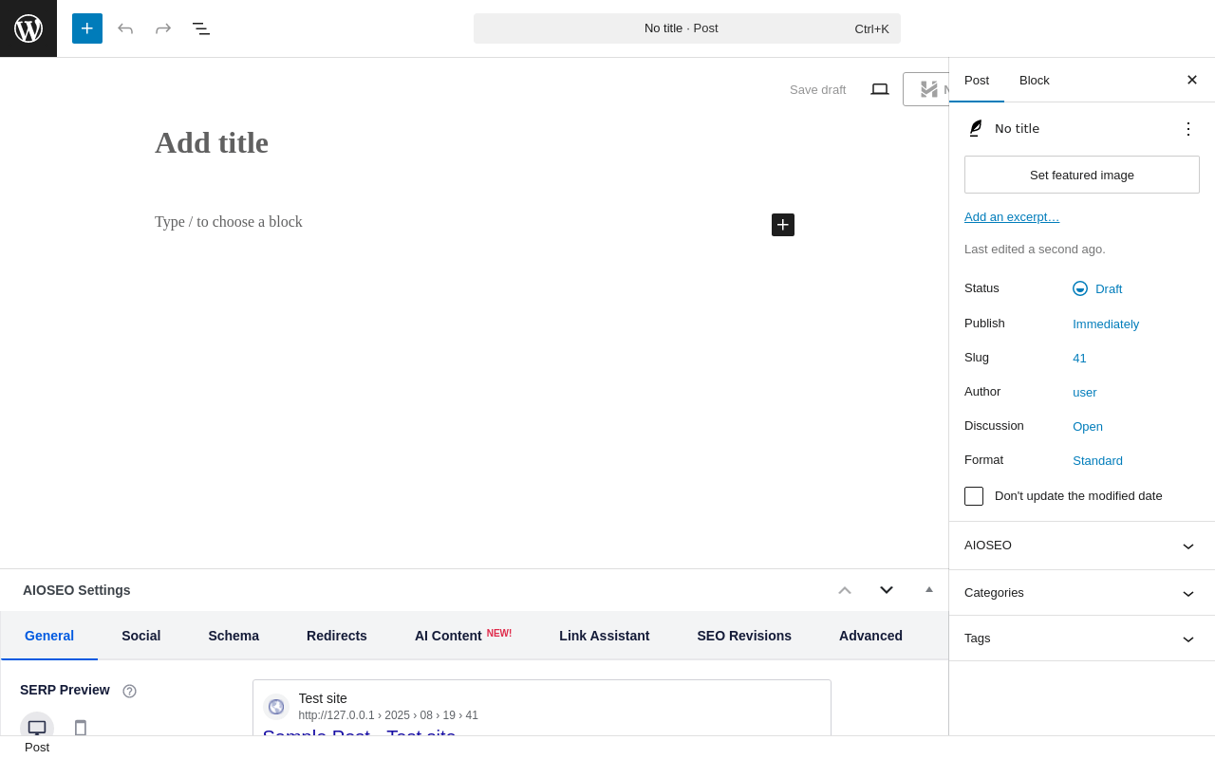Open the General AIOSEO tab

[x=49, y=636]
